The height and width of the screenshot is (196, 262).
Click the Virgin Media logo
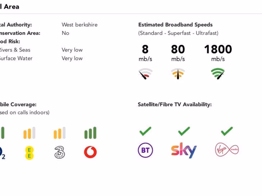point(227,149)
